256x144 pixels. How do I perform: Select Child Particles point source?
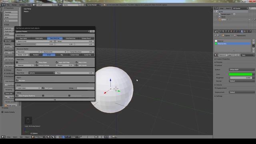click(70, 38)
